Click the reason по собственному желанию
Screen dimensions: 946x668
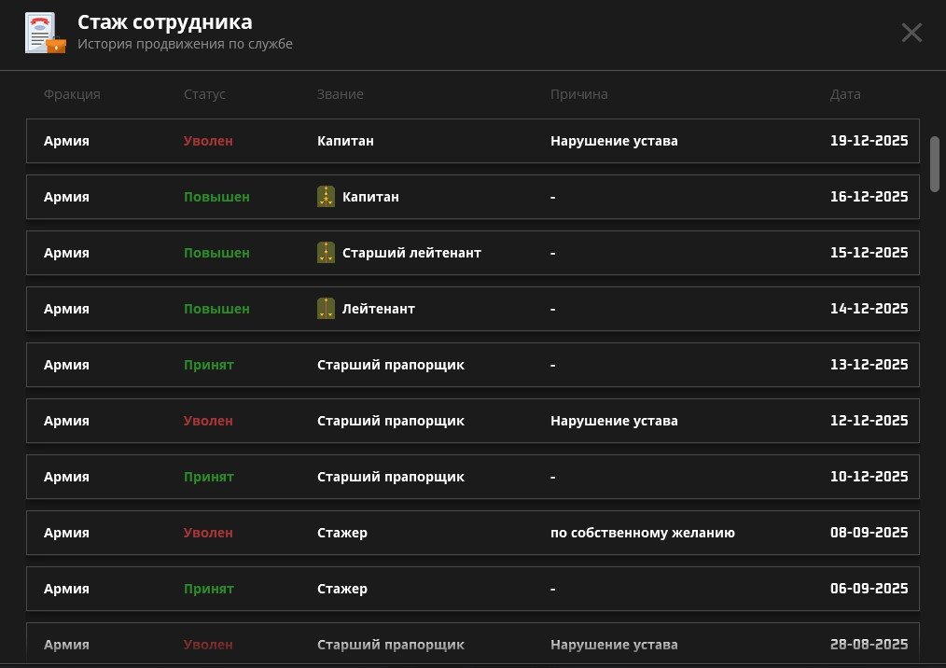[643, 533]
